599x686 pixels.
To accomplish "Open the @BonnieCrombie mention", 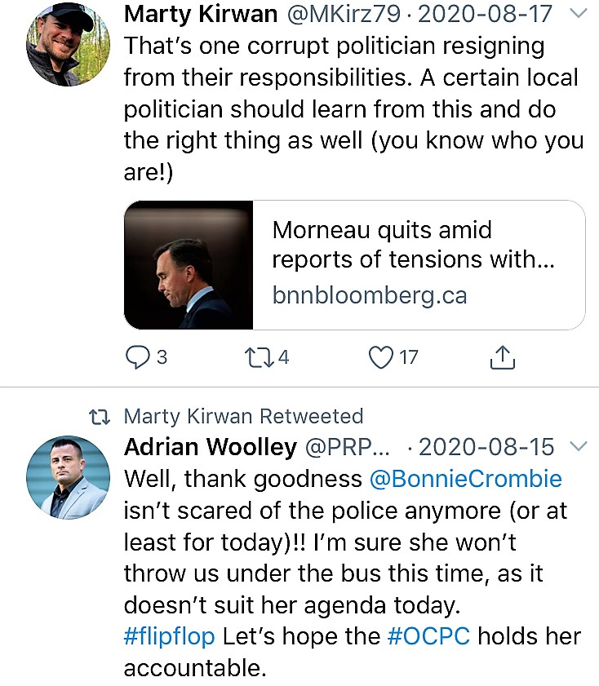I will point(465,479).
